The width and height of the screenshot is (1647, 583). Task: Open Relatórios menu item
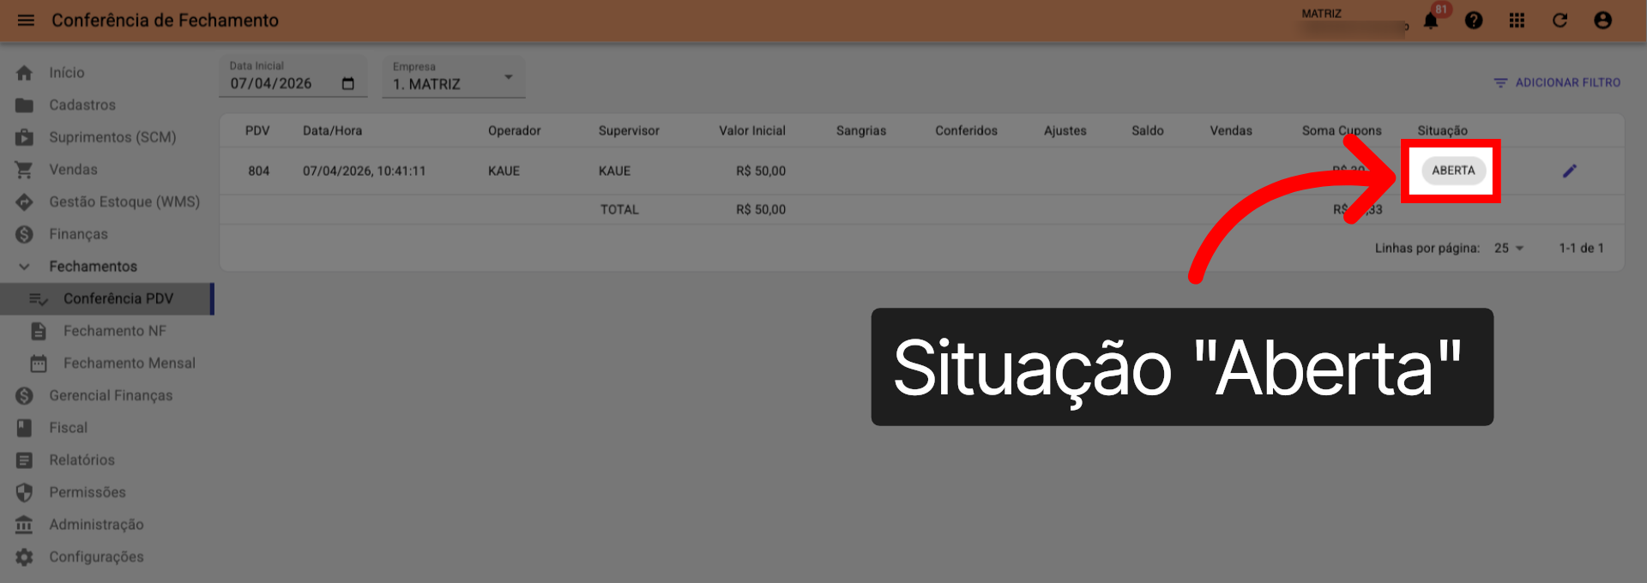81,460
